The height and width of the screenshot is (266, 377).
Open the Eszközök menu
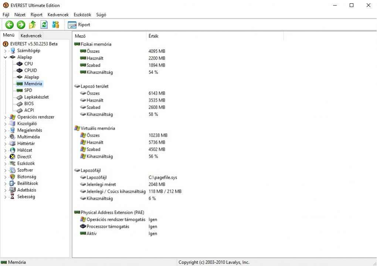tap(82, 15)
